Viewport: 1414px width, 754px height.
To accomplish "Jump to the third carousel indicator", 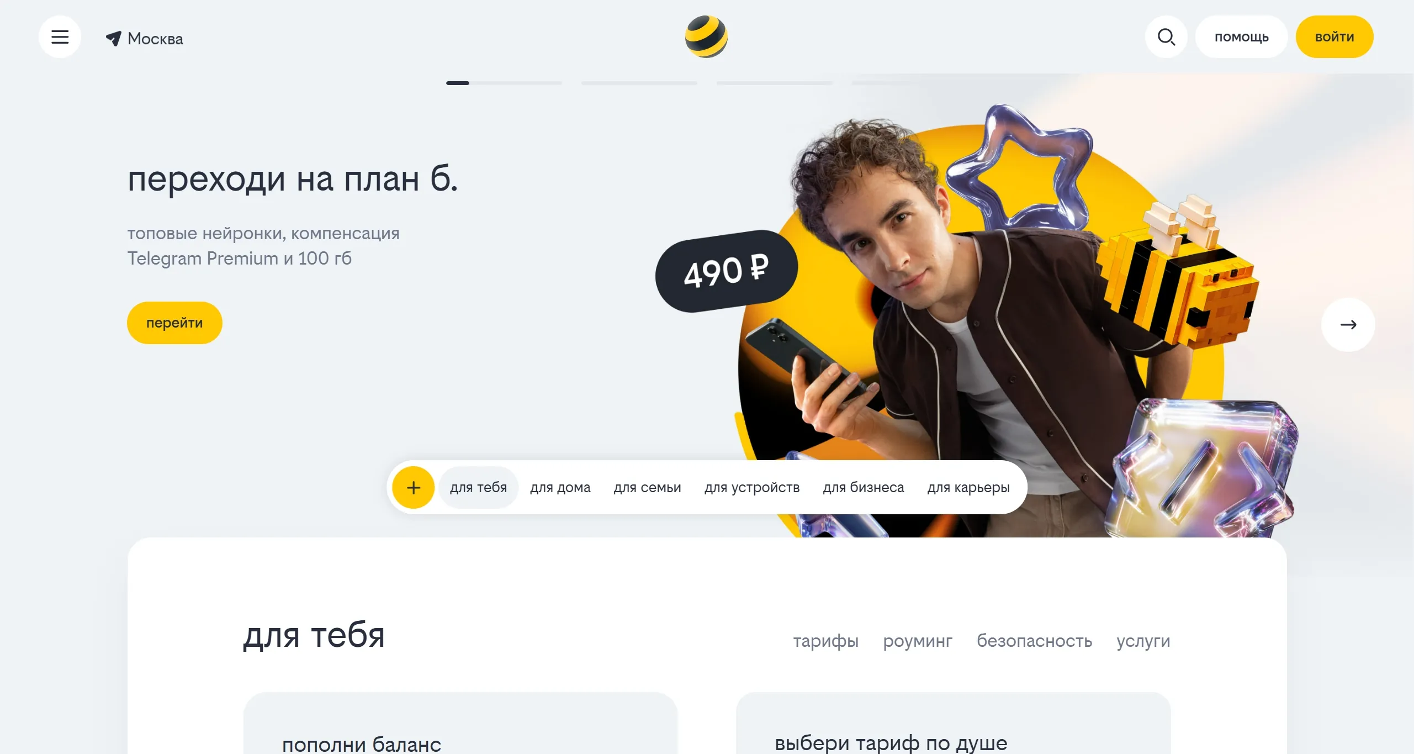I will tap(774, 83).
